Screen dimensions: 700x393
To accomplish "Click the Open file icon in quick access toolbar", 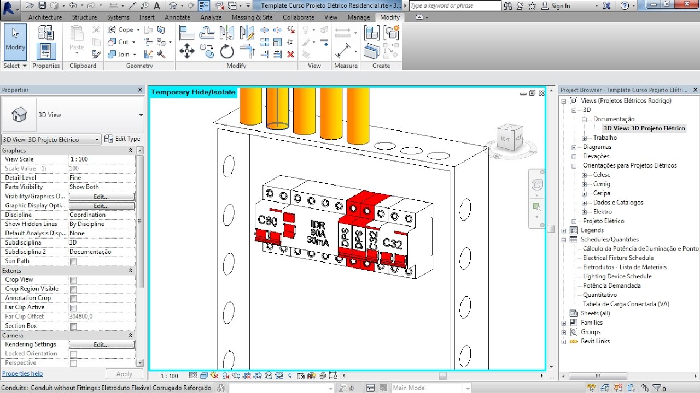I will coord(30,6).
